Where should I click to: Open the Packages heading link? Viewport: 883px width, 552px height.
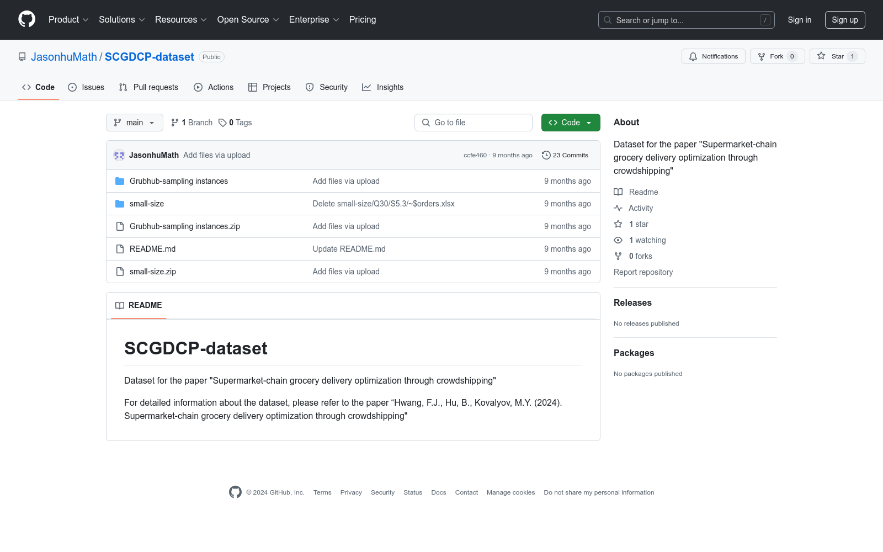(x=634, y=353)
